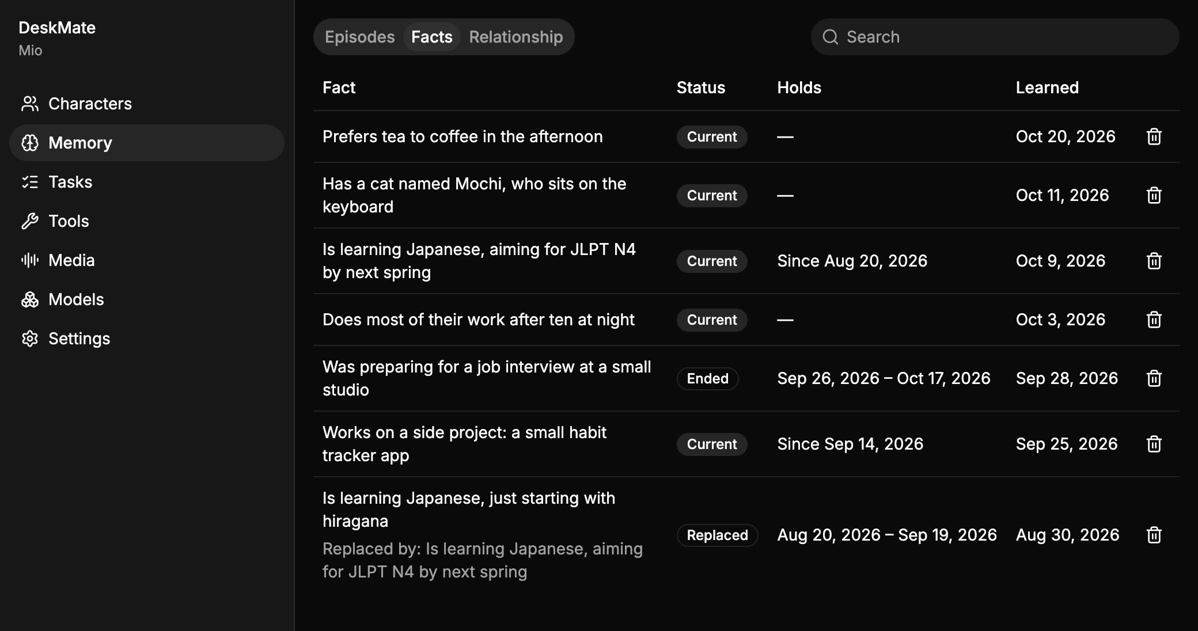Click 'Since Aug 20, 2026' holds value
Screen dimensions: 1198x631
pos(852,261)
